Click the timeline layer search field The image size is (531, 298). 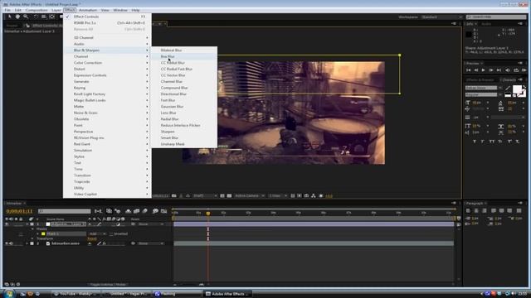click(65, 211)
